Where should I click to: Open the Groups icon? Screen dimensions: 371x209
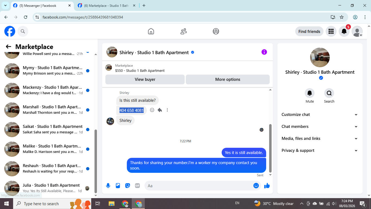coord(216,31)
